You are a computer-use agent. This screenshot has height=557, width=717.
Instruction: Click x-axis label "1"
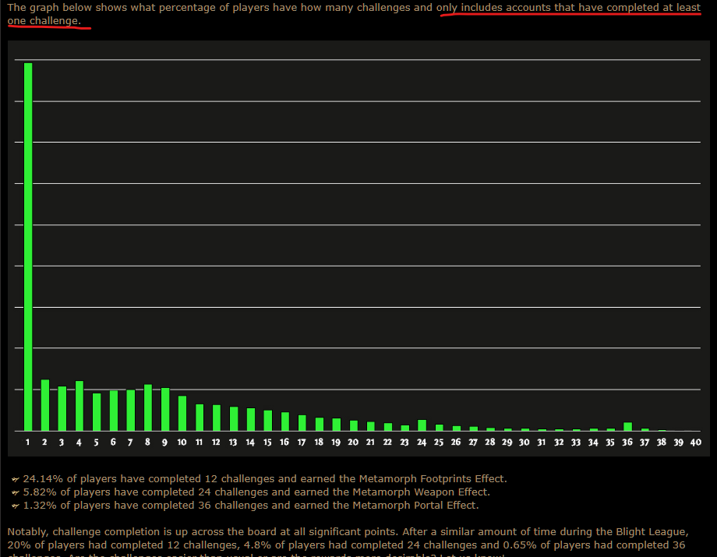(x=27, y=442)
